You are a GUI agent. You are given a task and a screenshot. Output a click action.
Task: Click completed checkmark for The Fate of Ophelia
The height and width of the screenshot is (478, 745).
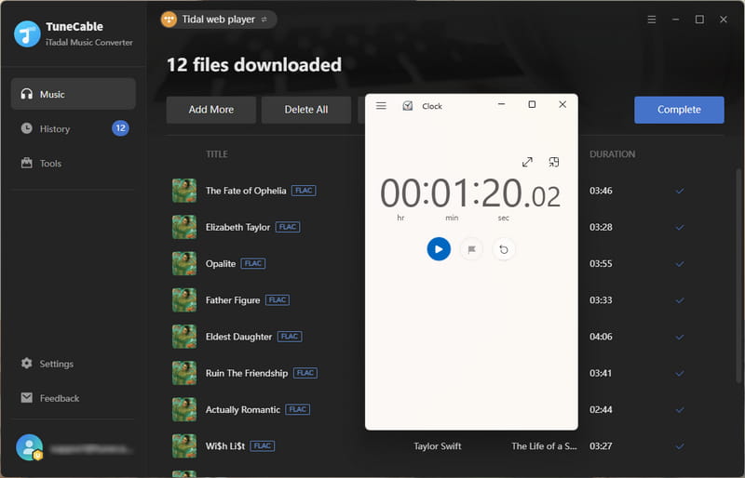[x=680, y=191]
